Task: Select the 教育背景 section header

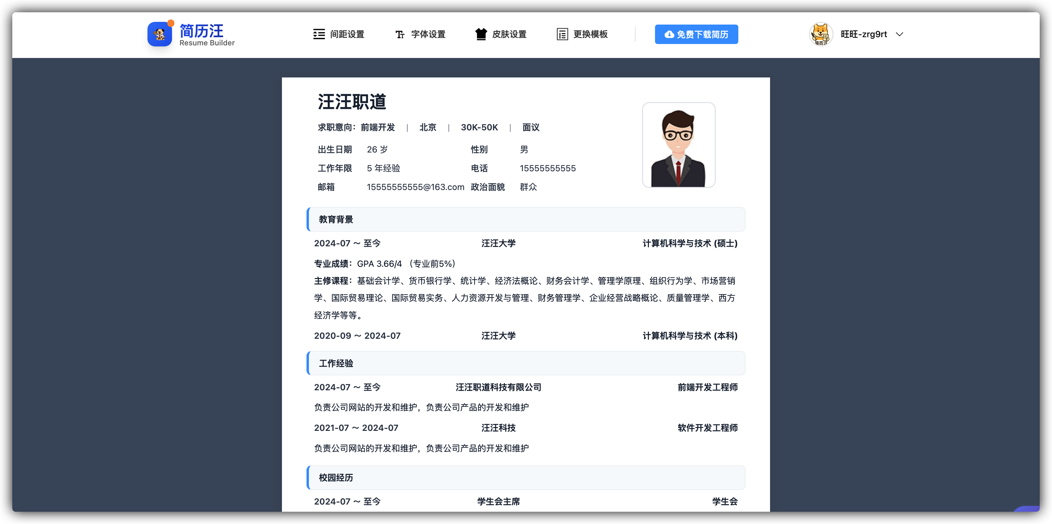Action: tap(336, 219)
